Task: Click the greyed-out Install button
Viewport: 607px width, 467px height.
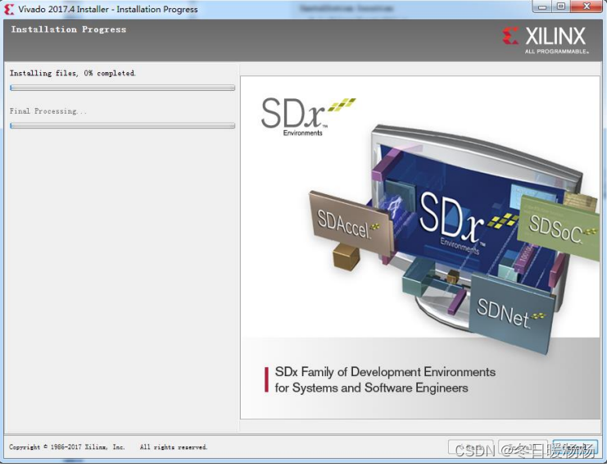Action: click(x=523, y=447)
